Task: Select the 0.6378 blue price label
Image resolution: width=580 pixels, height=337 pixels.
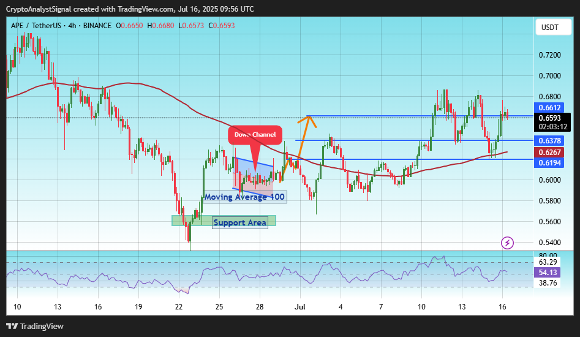Action: click(x=549, y=140)
